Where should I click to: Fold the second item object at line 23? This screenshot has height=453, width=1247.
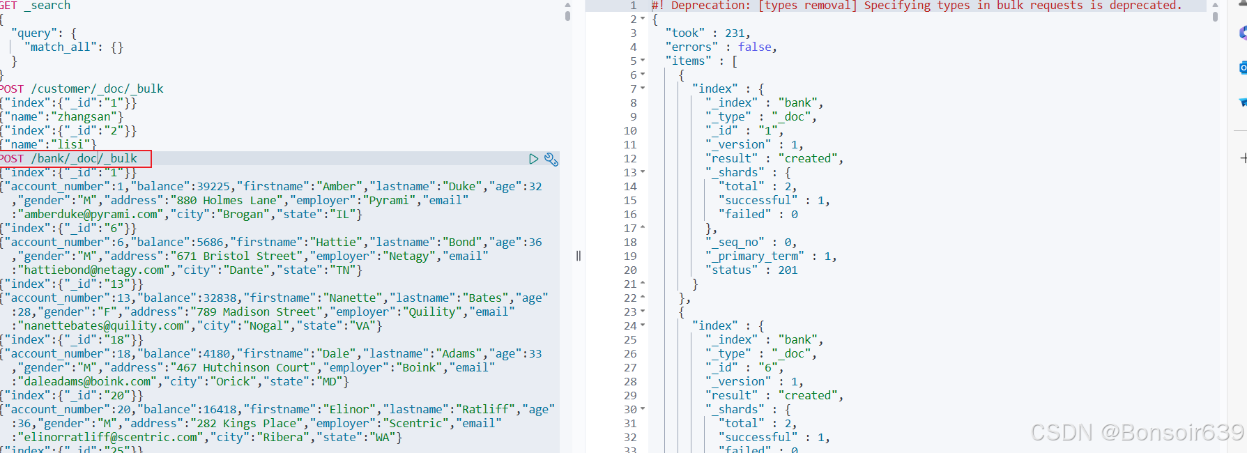pyautogui.click(x=643, y=312)
